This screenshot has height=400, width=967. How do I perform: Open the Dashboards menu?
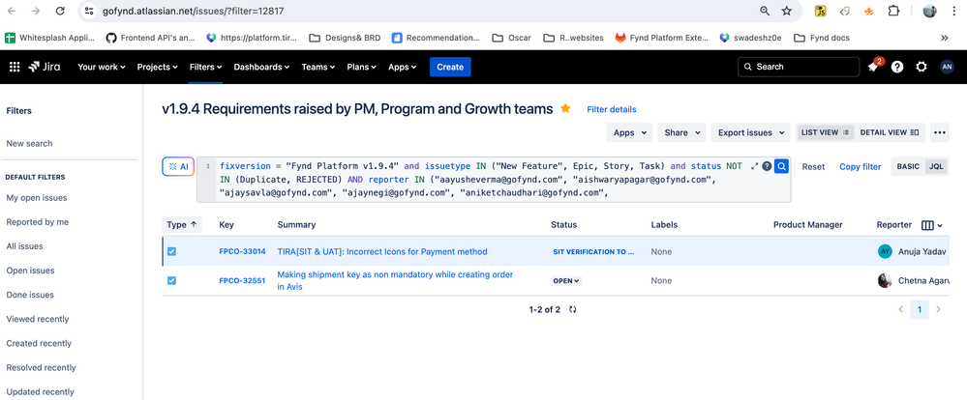pyautogui.click(x=261, y=67)
